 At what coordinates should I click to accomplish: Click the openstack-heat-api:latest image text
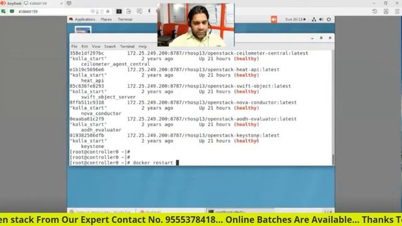[243, 70]
